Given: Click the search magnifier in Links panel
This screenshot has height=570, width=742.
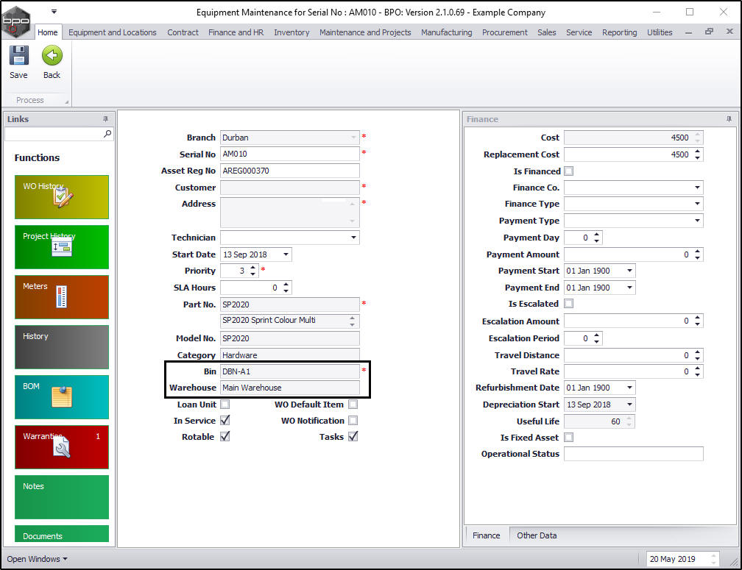Looking at the screenshot, I should [x=107, y=135].
